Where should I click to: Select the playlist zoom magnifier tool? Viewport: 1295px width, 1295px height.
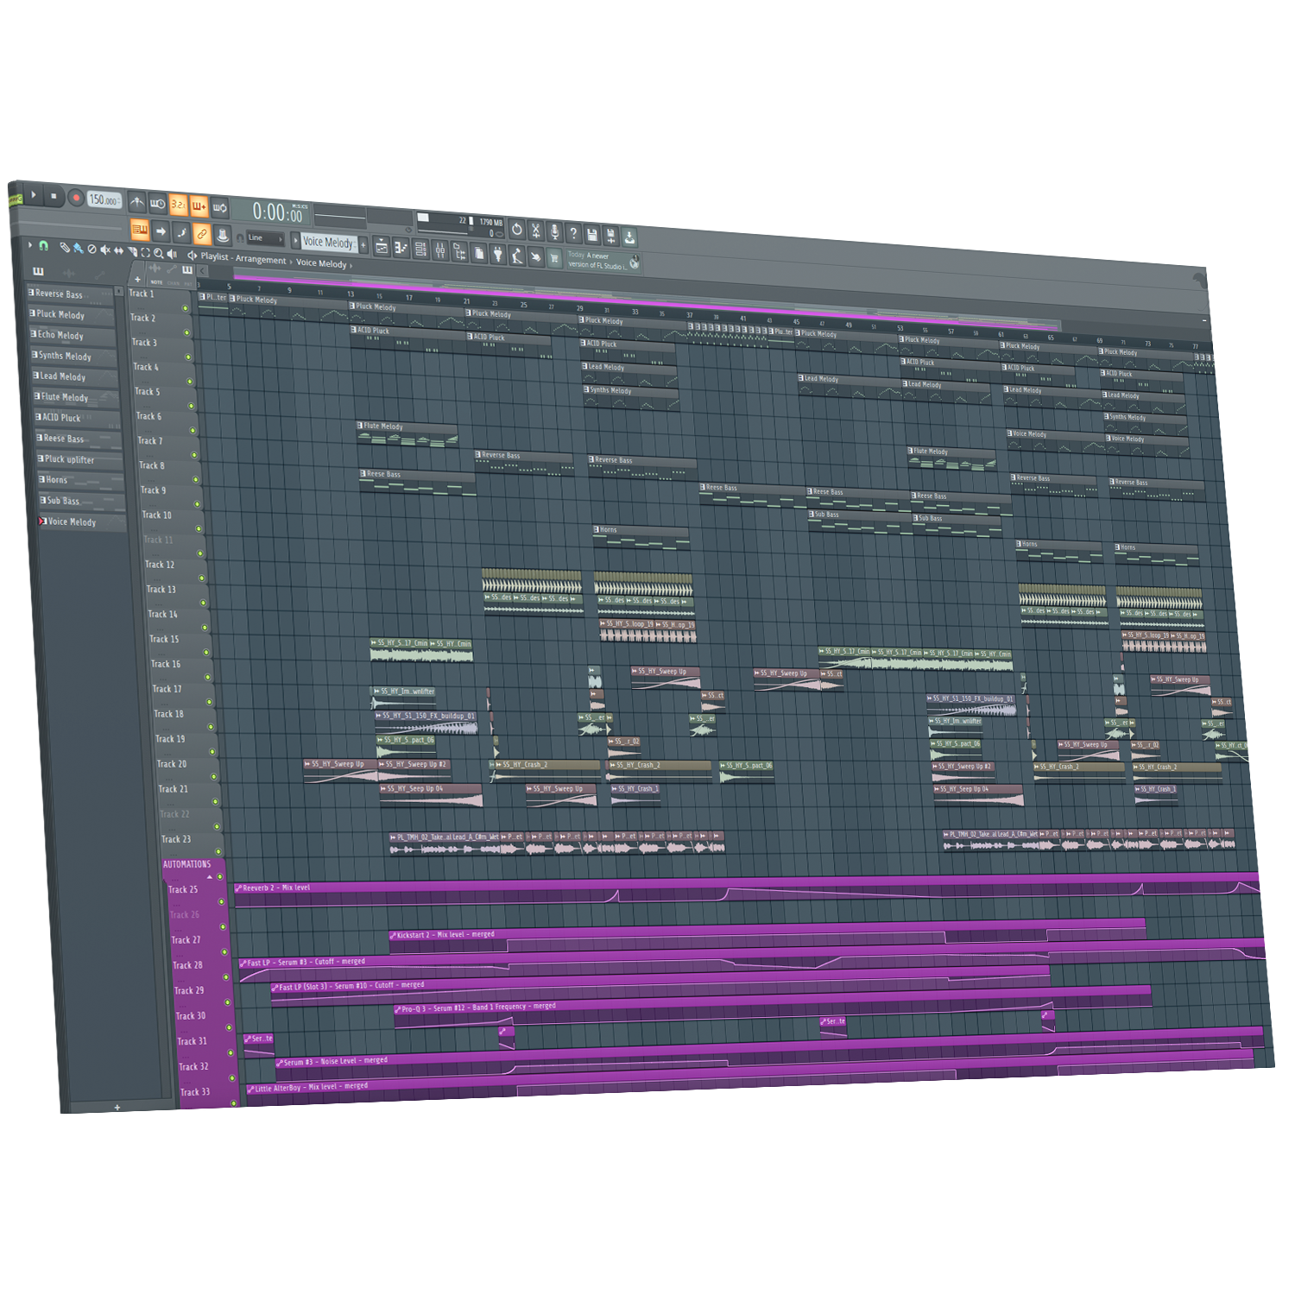(x=158, y=253)
